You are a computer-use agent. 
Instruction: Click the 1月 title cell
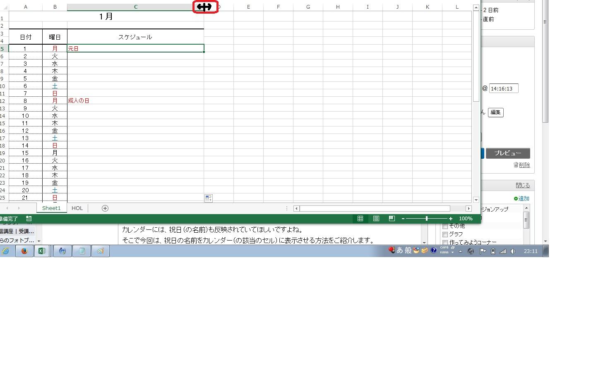[x=106, y=16]
